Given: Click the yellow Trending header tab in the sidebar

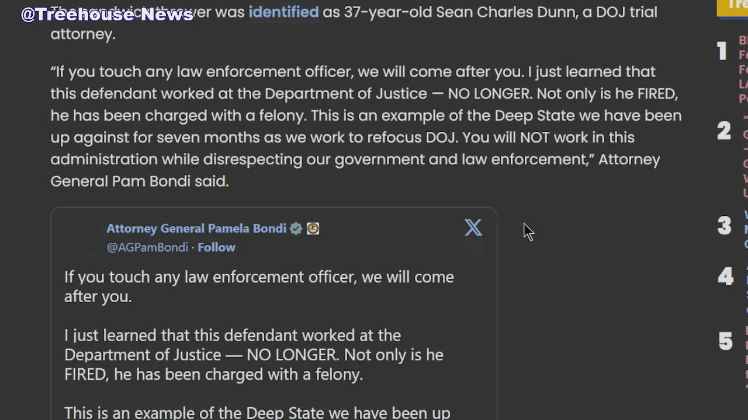Looking at the screenshot, I should (732, 8).
